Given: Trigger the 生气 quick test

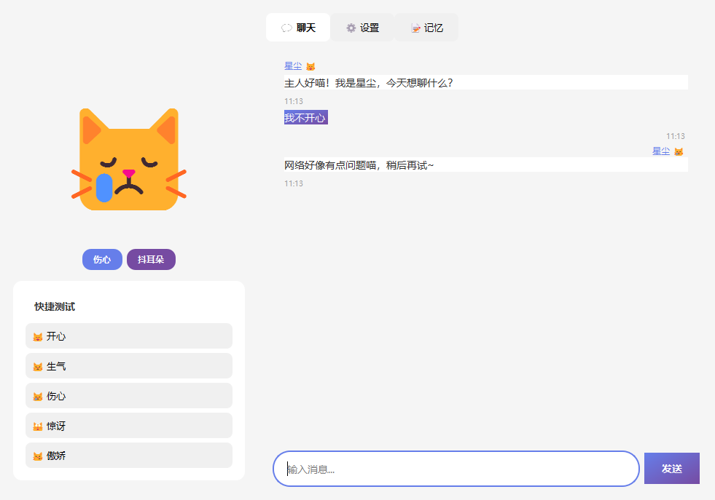Looking at the screenshot, I should 129,366.
